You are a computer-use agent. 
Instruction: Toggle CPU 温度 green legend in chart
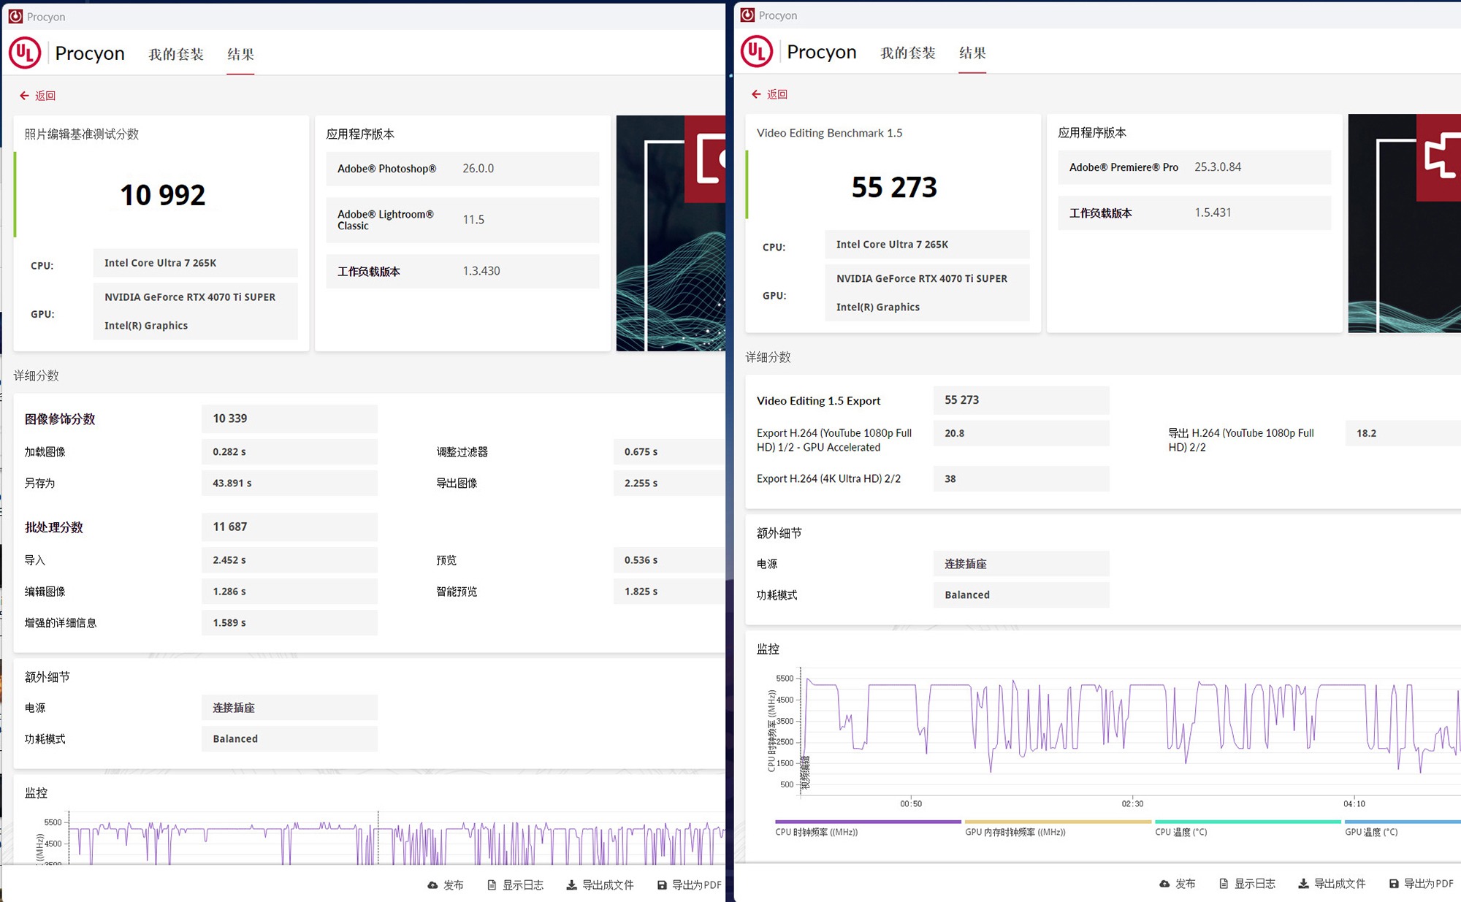click(1180, 832)
